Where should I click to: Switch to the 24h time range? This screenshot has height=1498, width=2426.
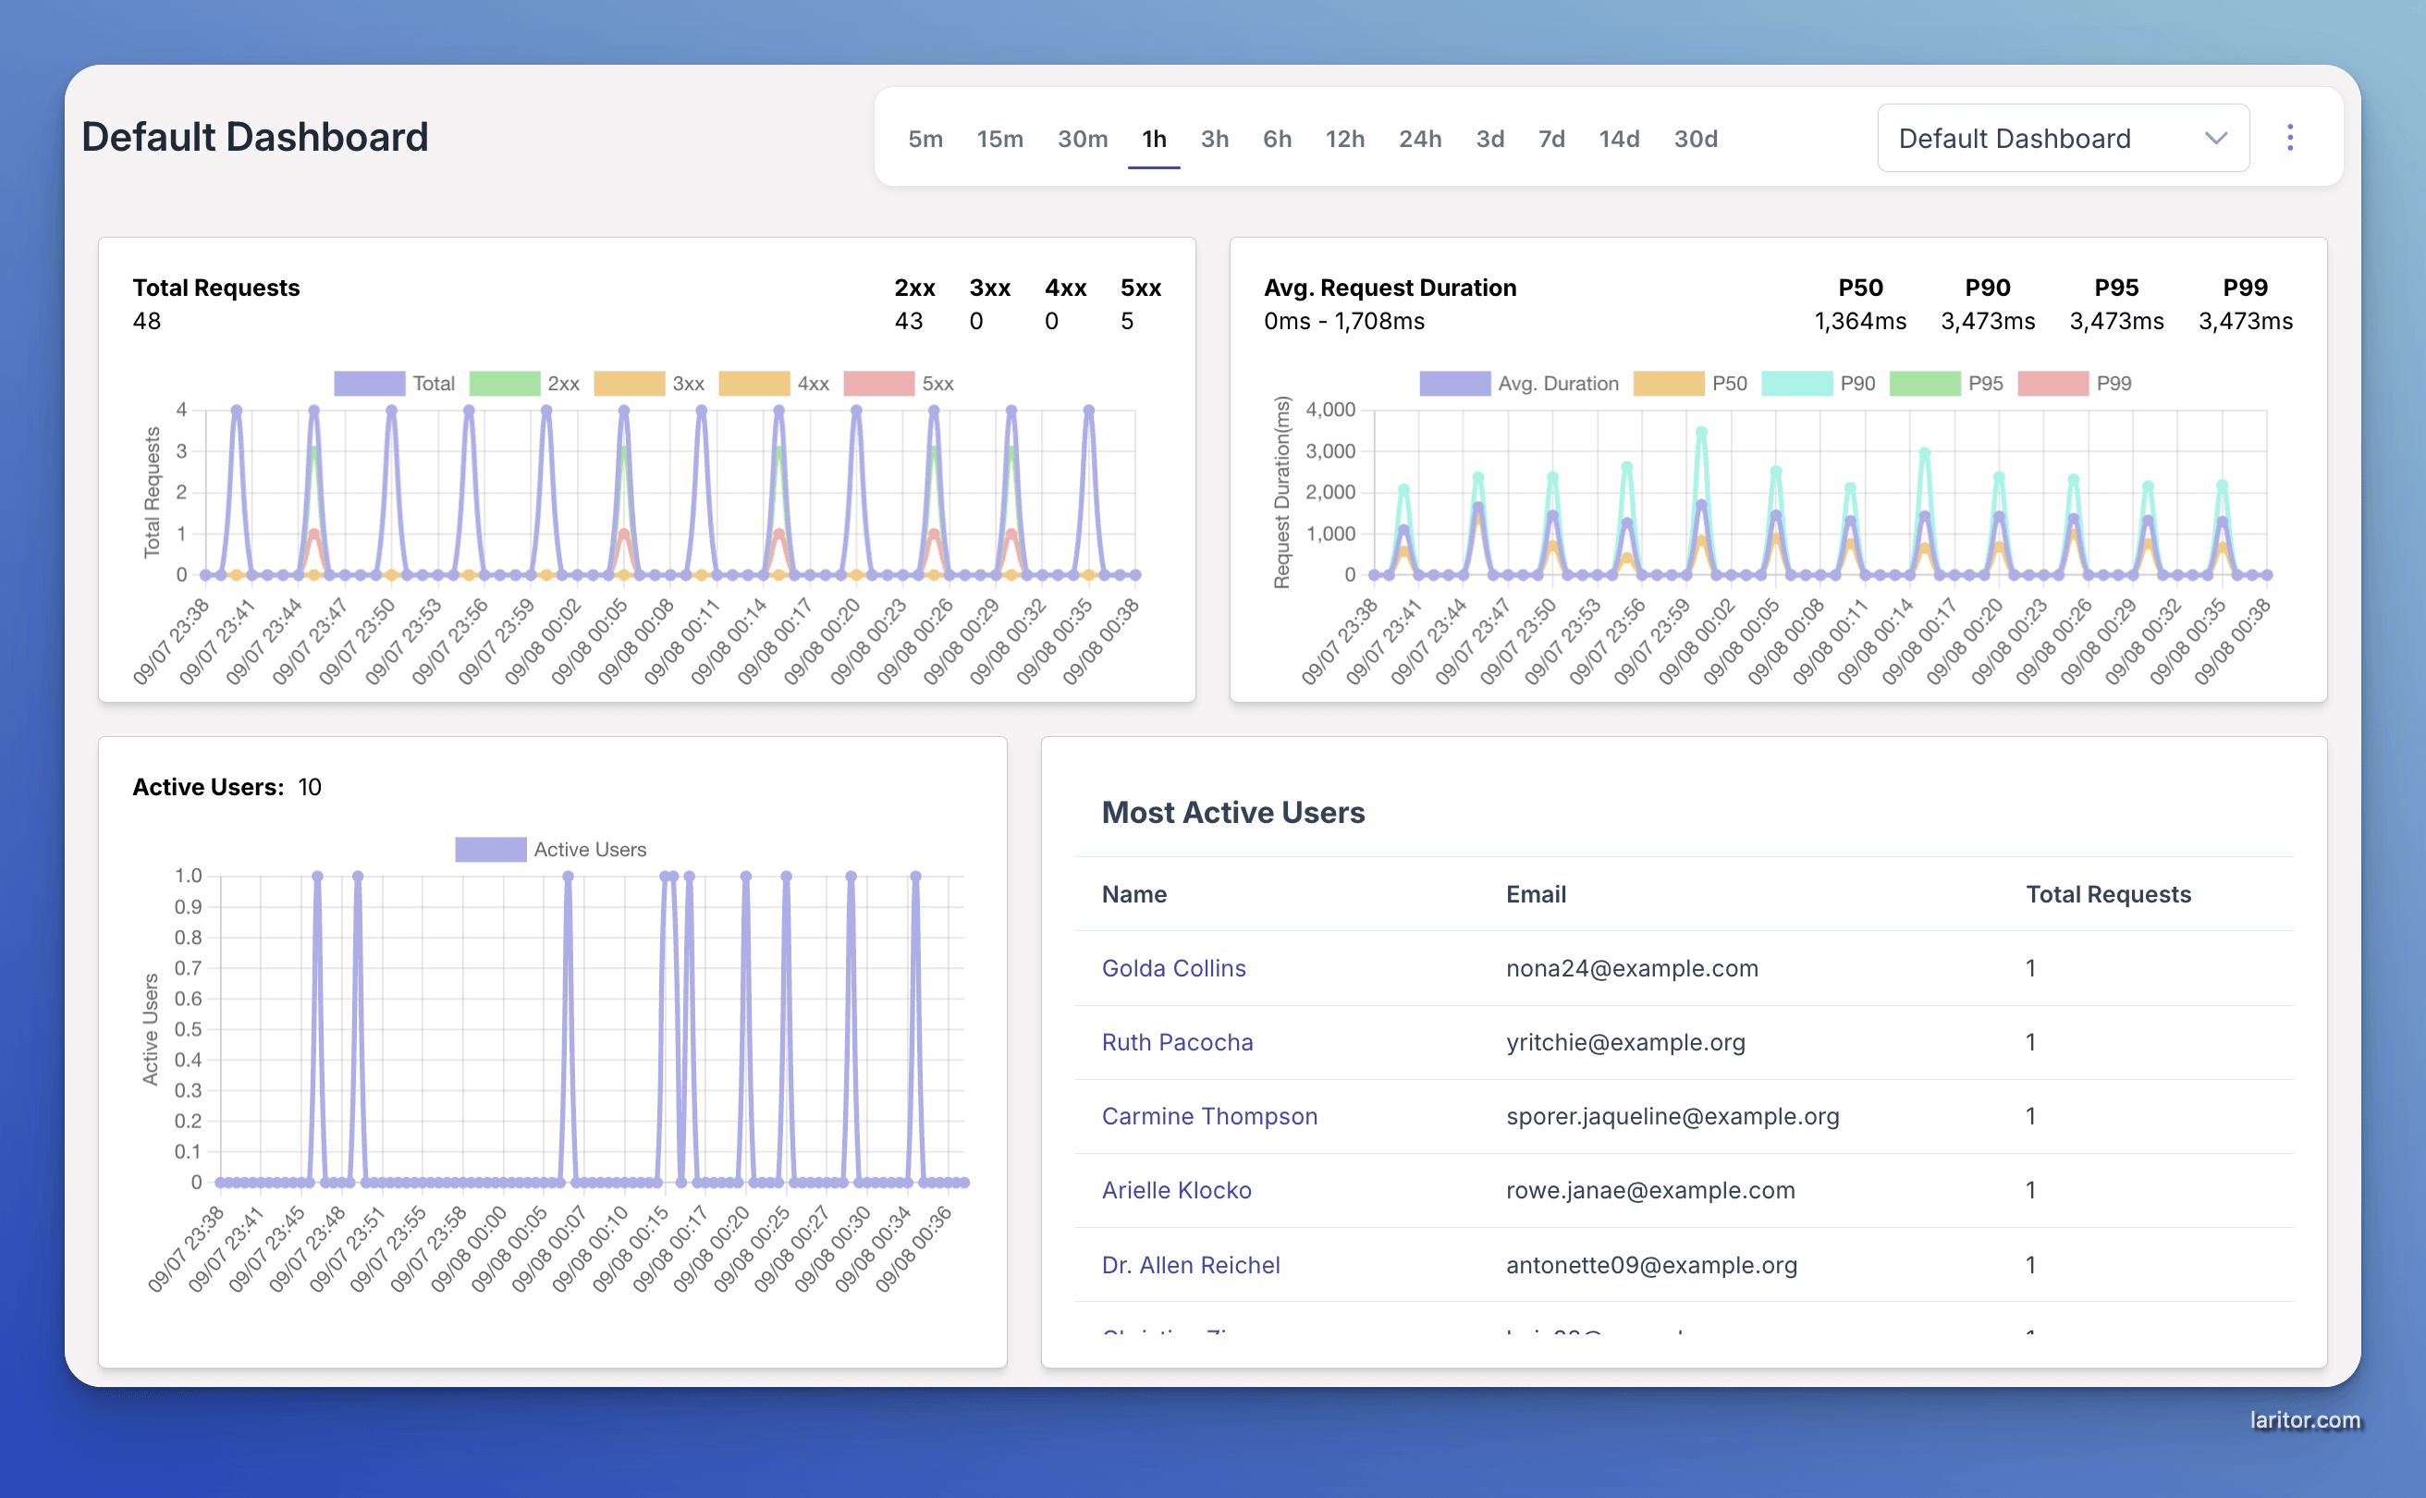point(1419,139)
